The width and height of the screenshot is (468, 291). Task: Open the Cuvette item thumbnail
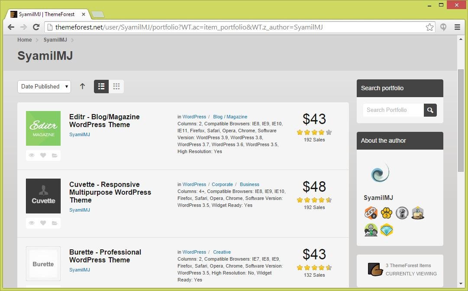pyautogui.click(x=43, y=196)
